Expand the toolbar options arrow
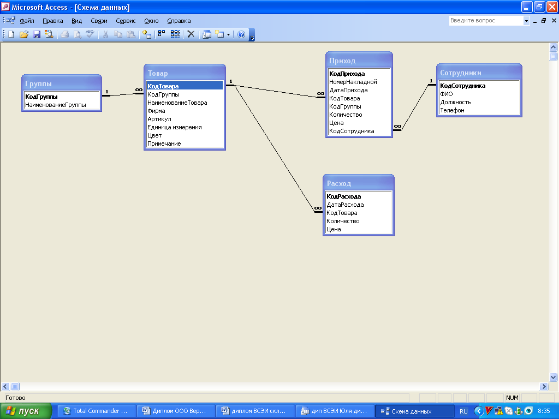The image size is (559, 419). click(x=252, y=36)
